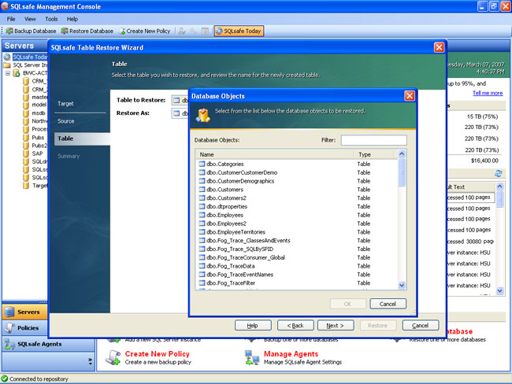Select dbo.Categories table icon
512x384 pixels.
[x=202, y=164]
